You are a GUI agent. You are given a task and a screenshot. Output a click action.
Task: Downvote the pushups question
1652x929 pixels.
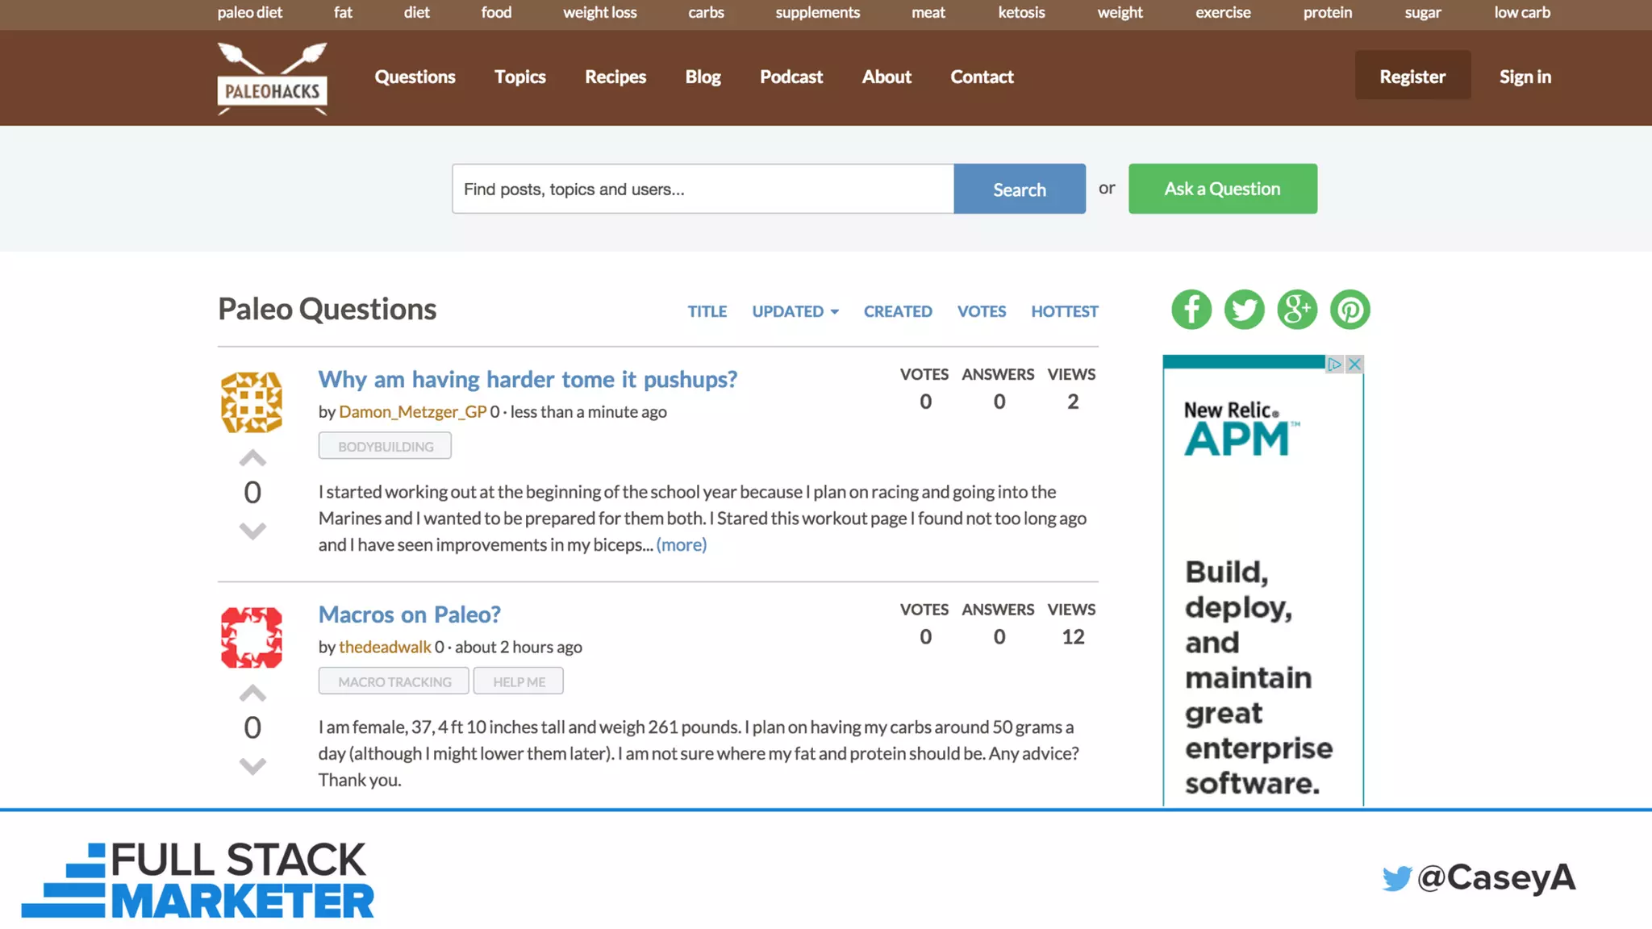(x=252, y=531)
